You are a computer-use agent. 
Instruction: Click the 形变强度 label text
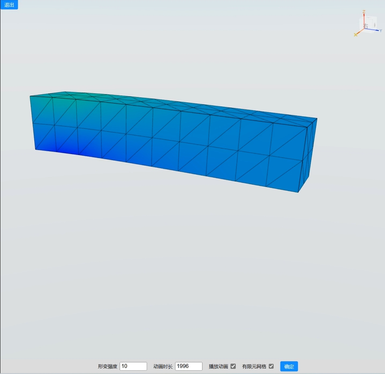(108, 366)
